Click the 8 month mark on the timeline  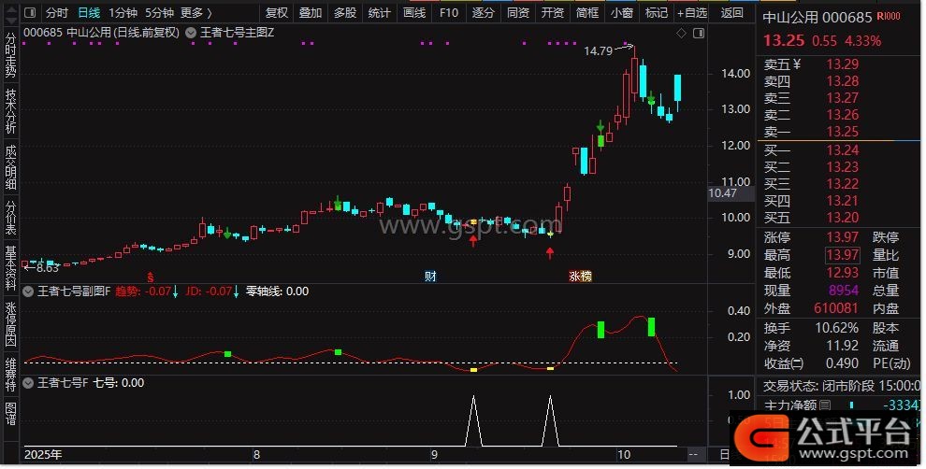coord(256,455)
